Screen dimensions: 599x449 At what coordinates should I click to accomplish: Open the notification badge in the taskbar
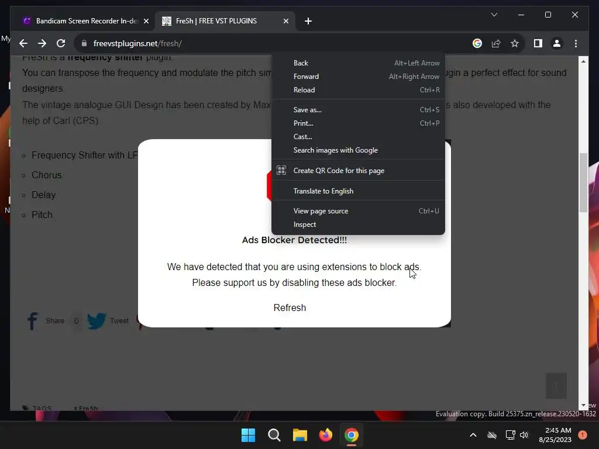(x=582, y=435)
